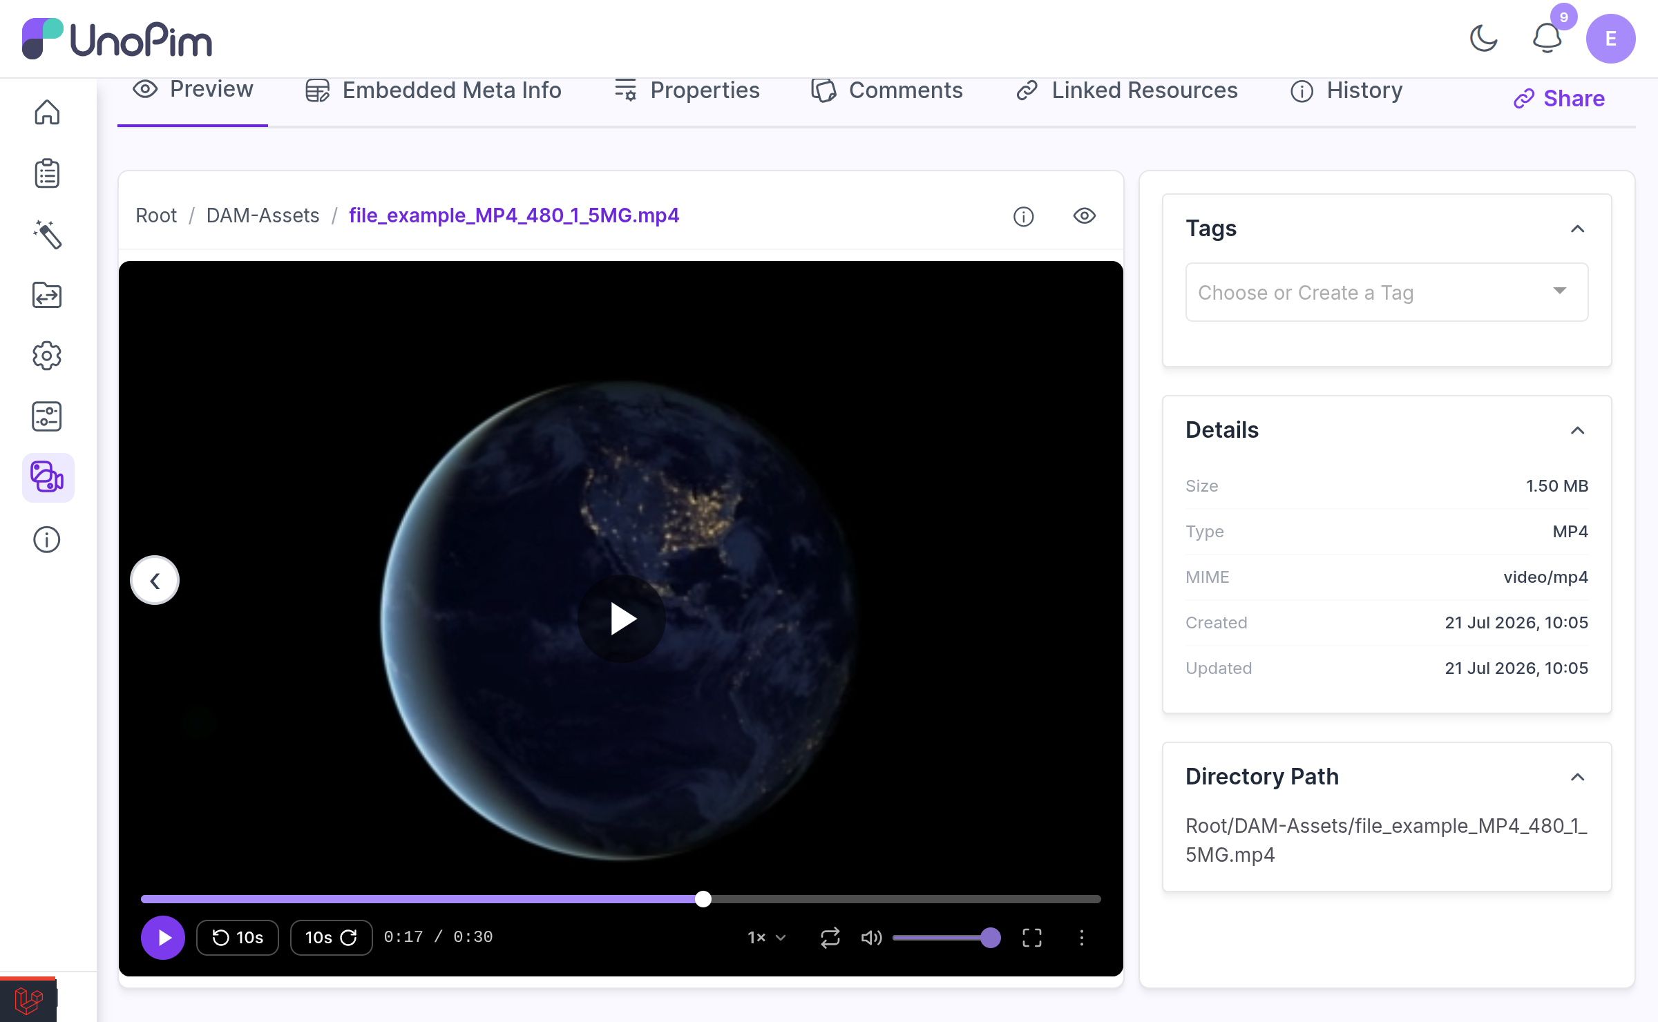This screenshot has height=1022, width=1658.
Task: Switch to the Preview tab
Action: tap(193, 90)
